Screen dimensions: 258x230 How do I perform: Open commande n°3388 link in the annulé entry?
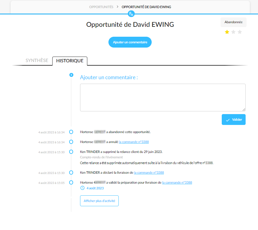(134, 142)
